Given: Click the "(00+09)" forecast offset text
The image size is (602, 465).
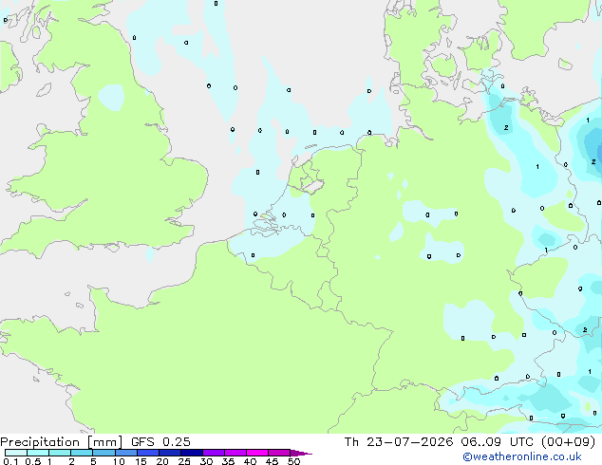Looking at the screenshot, I should (568, 442).
